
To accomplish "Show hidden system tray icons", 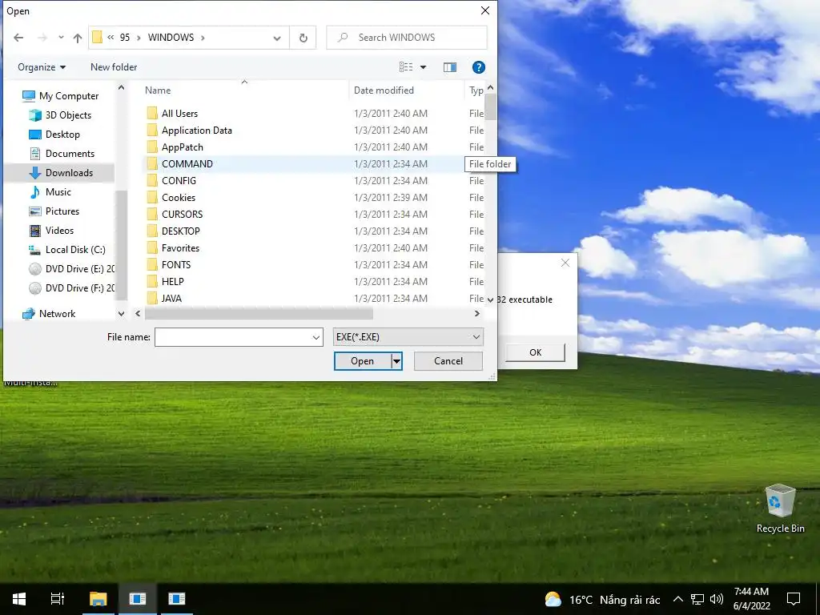I will pos(677,599).
